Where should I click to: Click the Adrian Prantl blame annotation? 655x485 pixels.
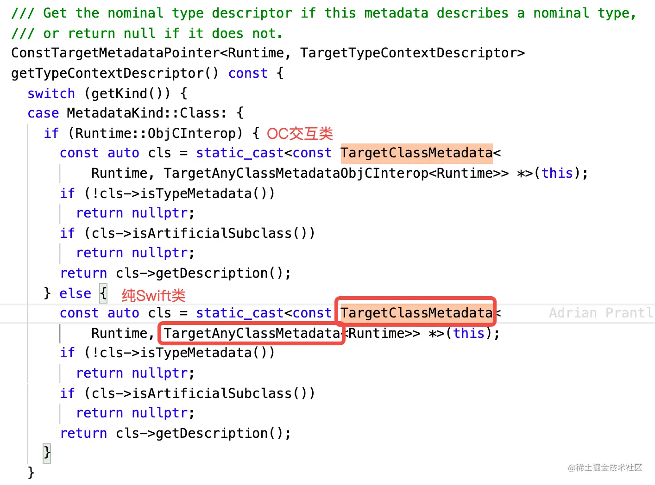point(601,313)
